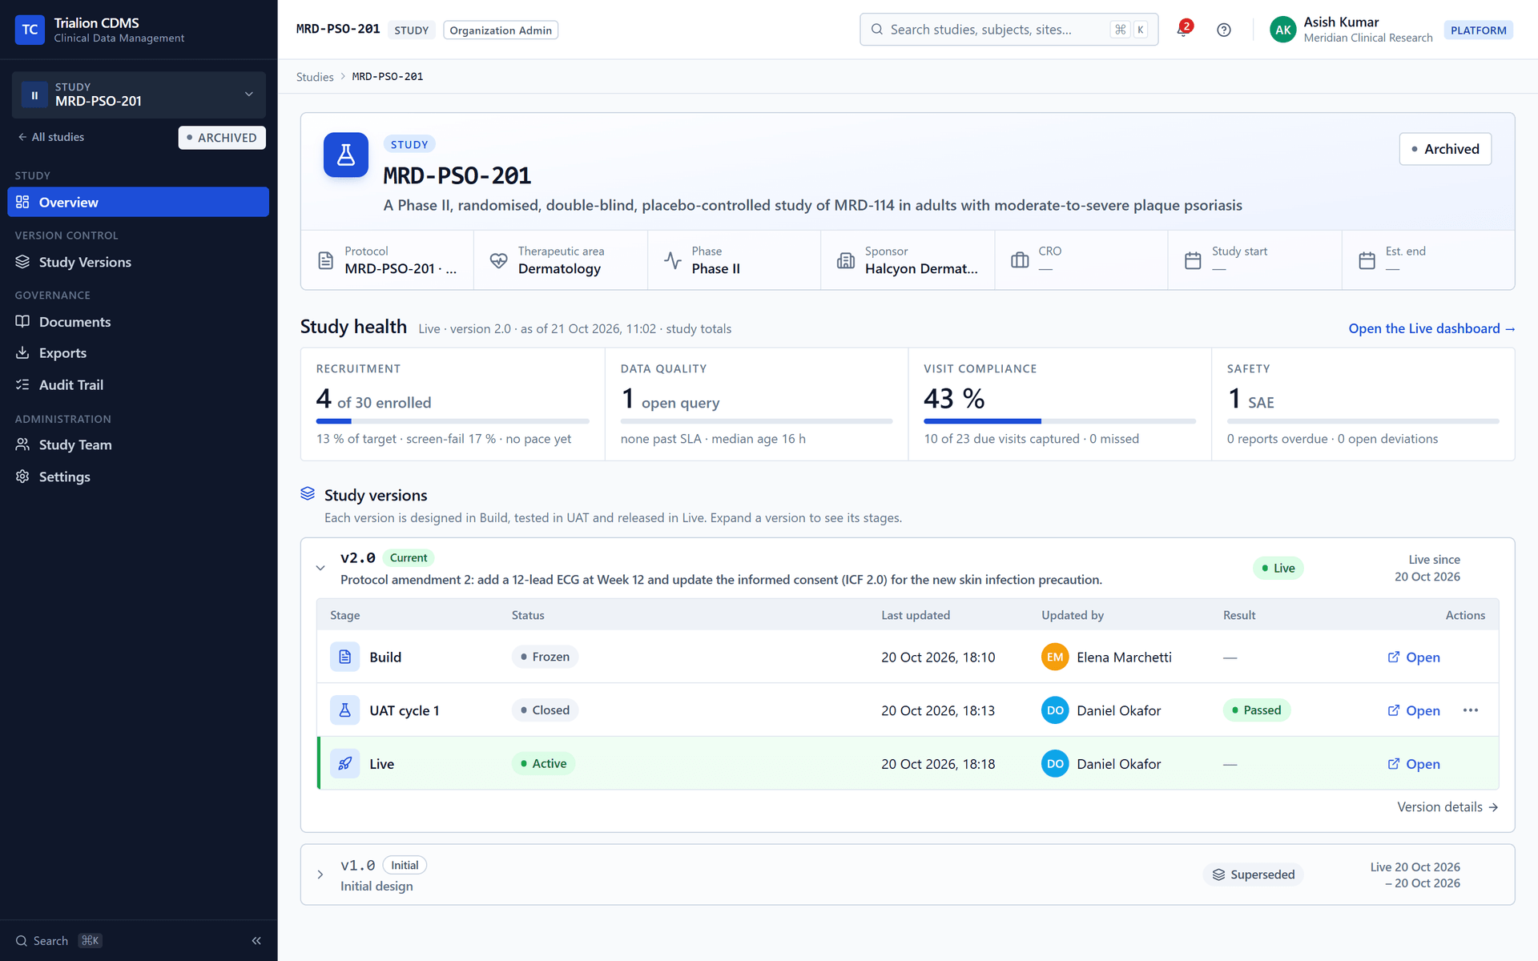Screen dimensions: 1538x961
Task: Open Exports in the sidebar
Action: coord(138,353)
